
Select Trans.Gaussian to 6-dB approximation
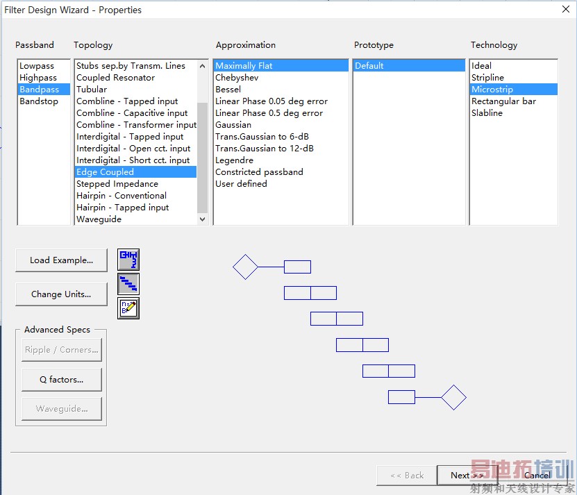(x=281, y=137)
